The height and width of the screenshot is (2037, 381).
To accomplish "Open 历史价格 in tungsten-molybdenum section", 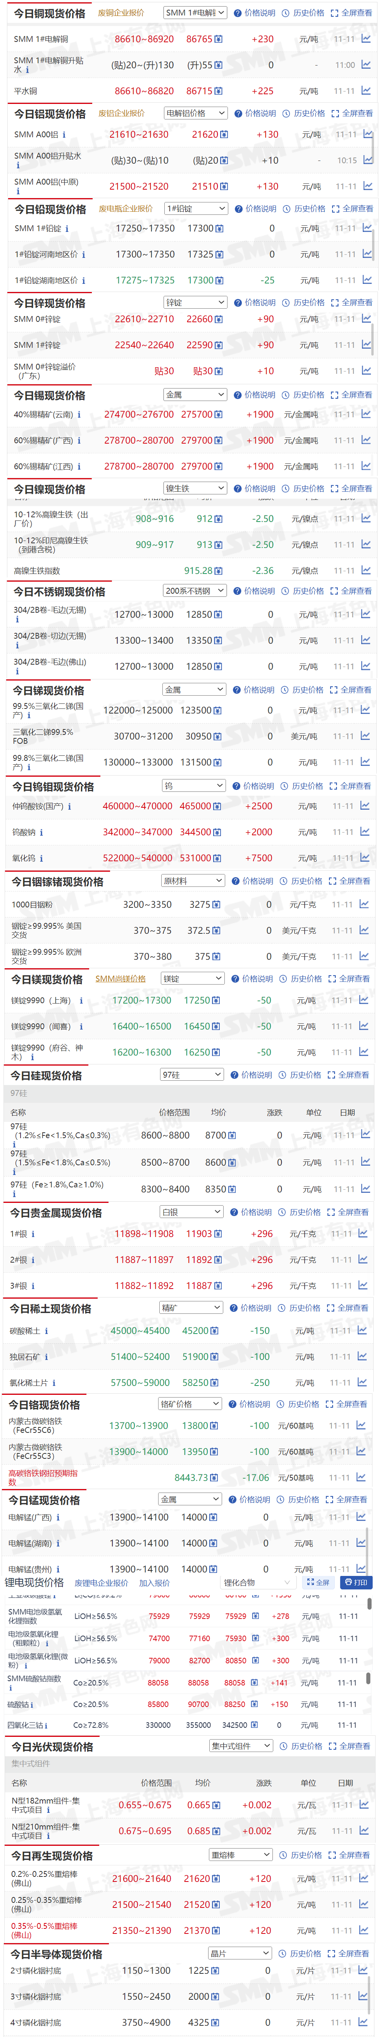I will point(302,786).
